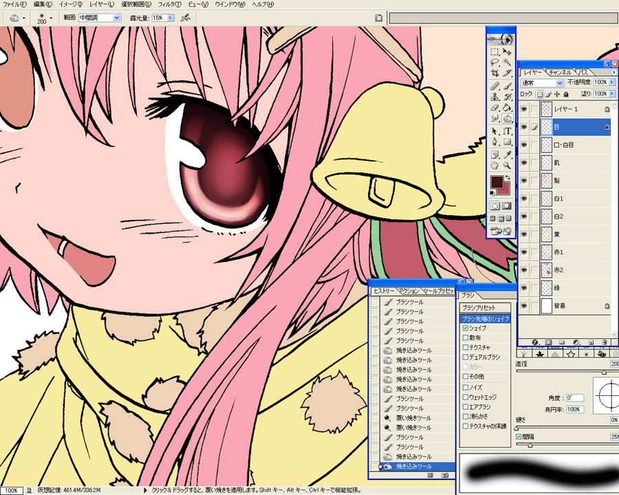Open the brush size preset picker
619x495 pixels.
[x=51, y=18]
